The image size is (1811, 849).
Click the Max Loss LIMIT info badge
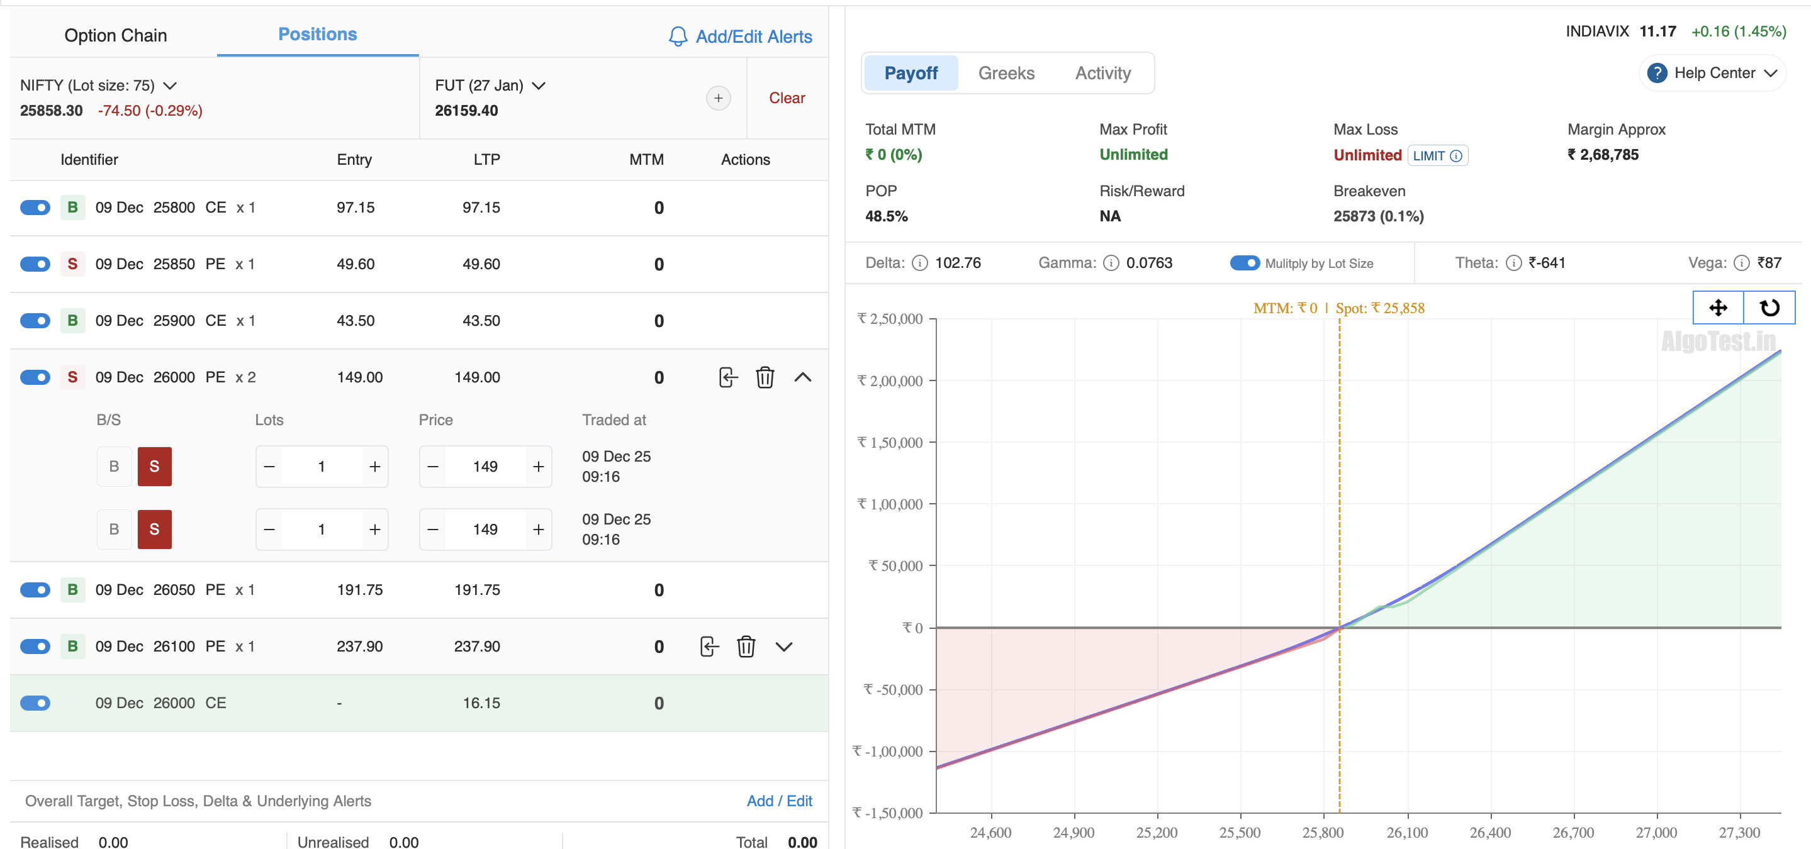tap(1437, 155)
